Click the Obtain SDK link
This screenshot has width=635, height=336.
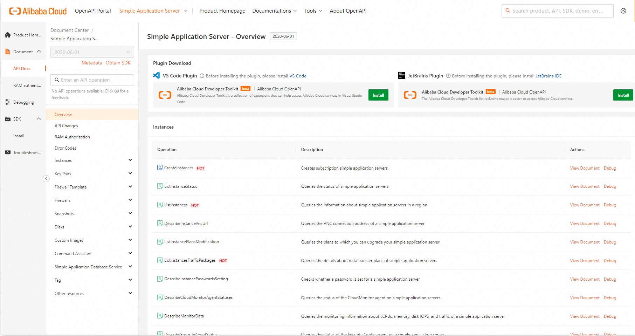[x=118, y=63]
